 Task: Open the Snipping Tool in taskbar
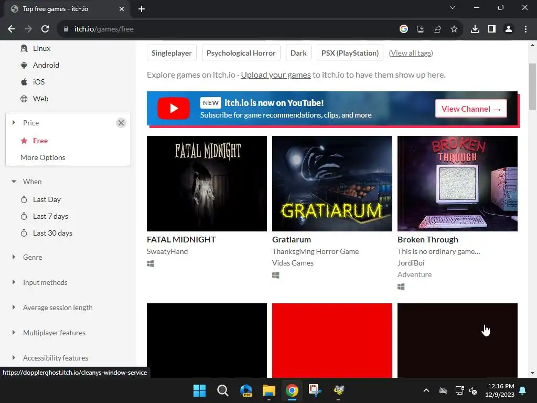(x=315, y=390)
